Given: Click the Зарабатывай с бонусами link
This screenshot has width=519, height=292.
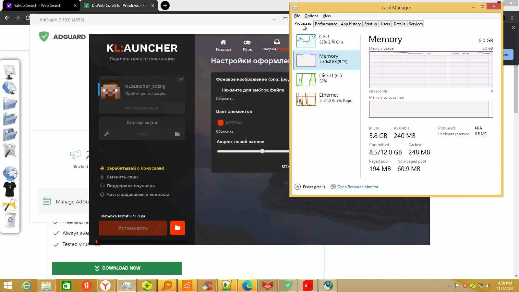Looking at the screenshot, I should click(135, 168).
